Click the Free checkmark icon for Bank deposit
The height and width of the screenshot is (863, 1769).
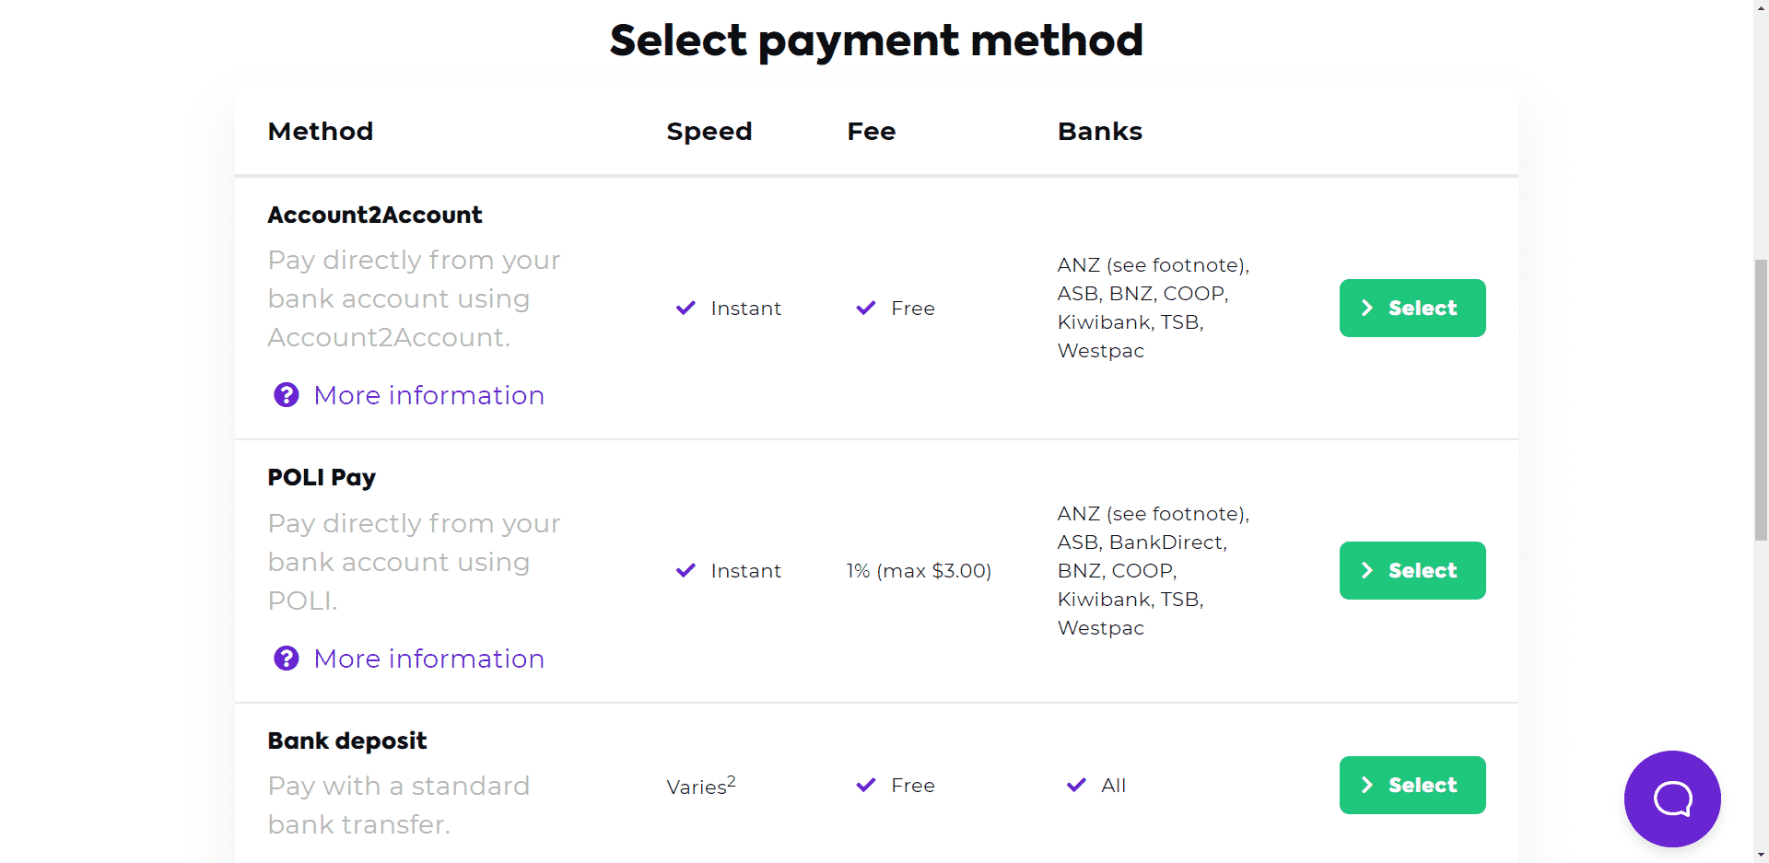pyautogui.click(x=865, y=785)
